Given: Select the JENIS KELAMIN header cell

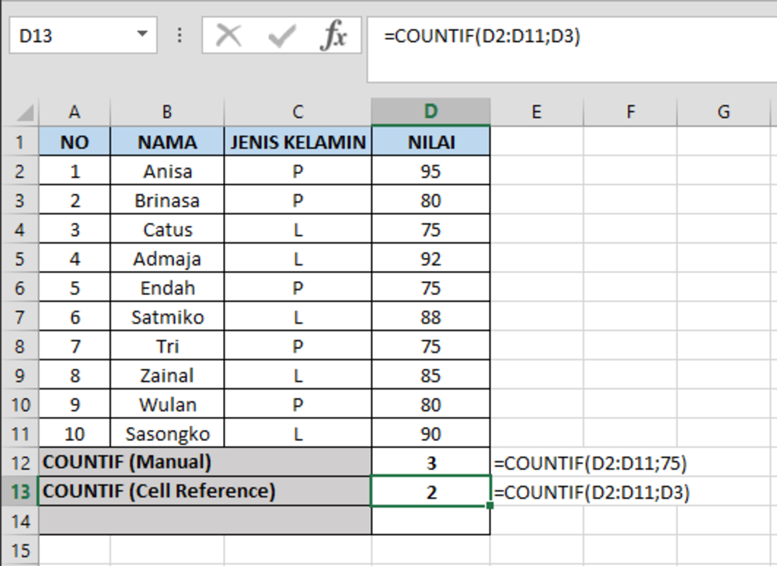Looking at the screenshot, I should point(297,141).
